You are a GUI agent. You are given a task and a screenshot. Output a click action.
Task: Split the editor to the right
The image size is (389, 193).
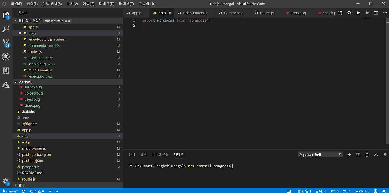(376, 13)
